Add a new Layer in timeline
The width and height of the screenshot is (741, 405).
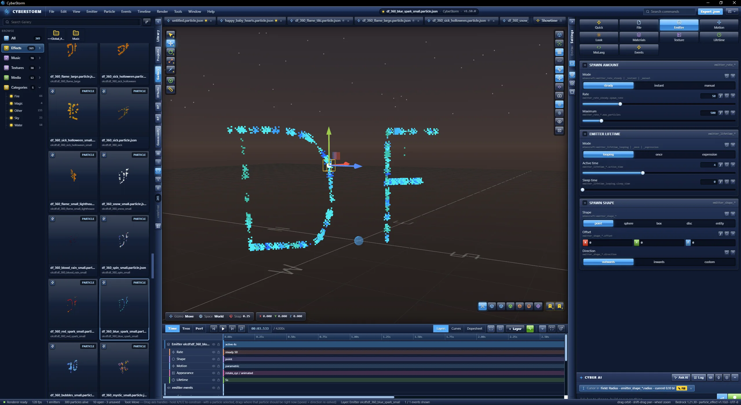(515, 329)
